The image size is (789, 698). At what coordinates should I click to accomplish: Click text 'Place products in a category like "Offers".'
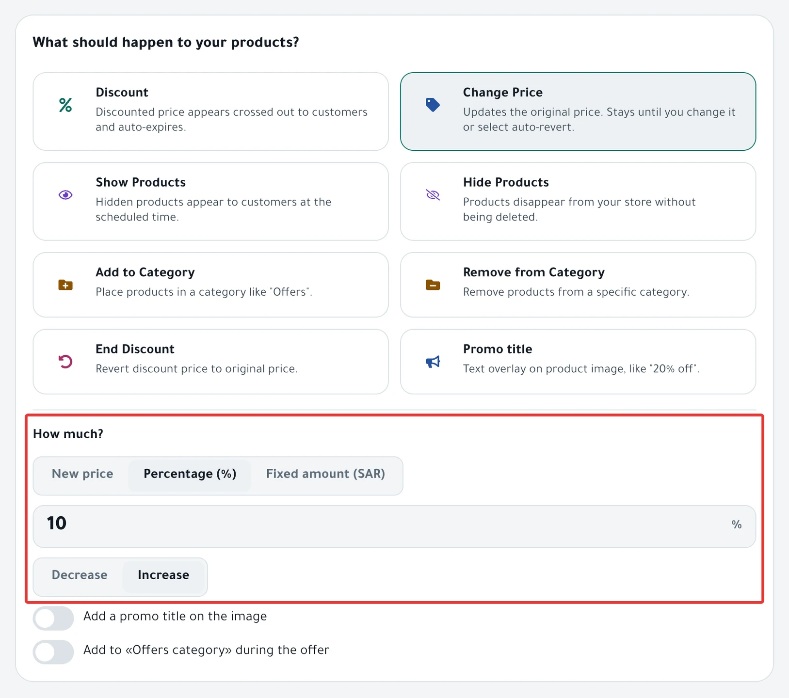click(x=204, y=292)
